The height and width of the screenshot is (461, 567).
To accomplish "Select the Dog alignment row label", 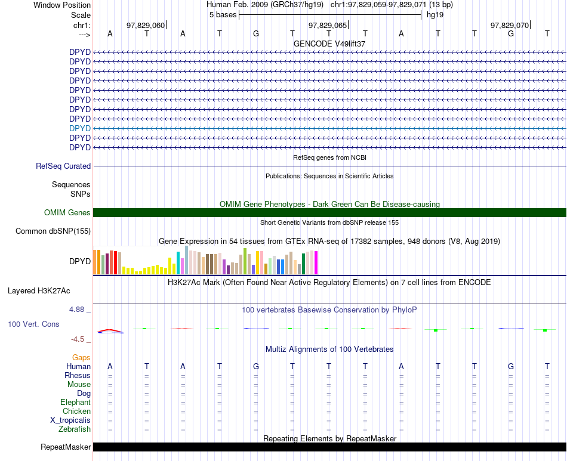I will click(x=84, y=394).
